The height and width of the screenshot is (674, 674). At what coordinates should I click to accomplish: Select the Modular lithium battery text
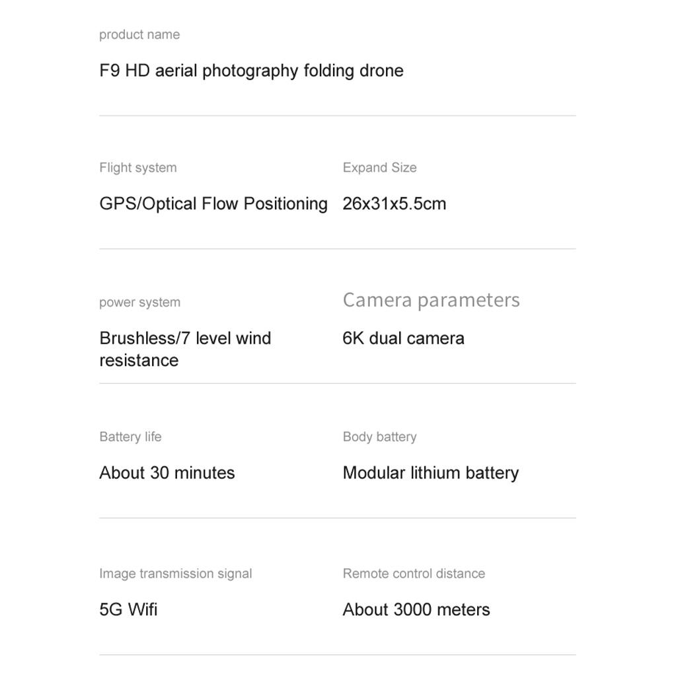pos(431,473)
